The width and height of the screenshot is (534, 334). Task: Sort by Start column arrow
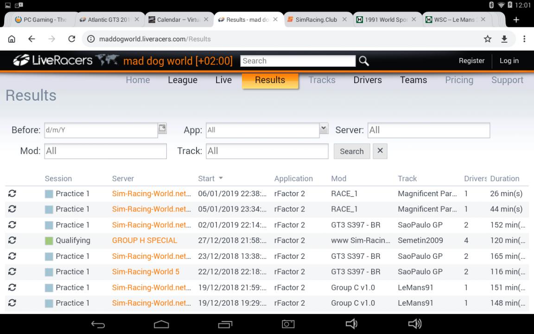221,178
